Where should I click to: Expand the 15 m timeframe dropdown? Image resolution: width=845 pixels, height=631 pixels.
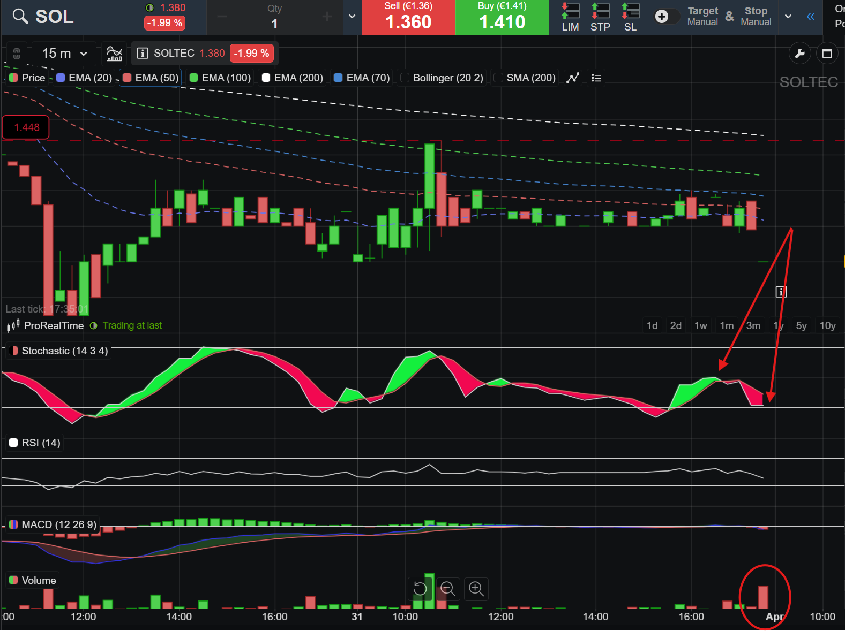[x=64, y=54]
